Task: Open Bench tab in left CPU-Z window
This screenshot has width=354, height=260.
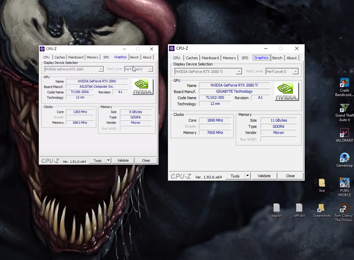Action: 134,57
